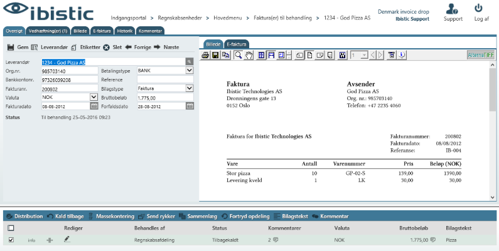Click the upright page orientation icon
The height and width of the screenshot is (251, 499).
click(309, 55)
